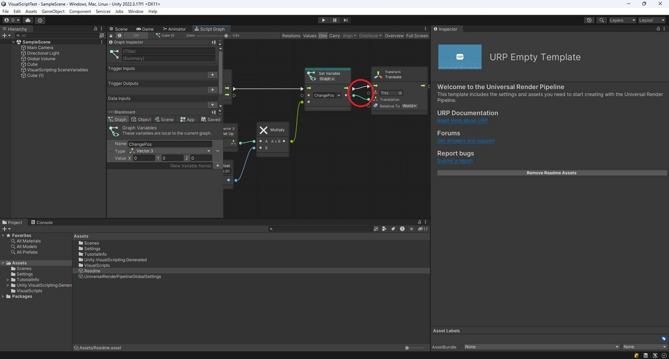Open Get answers and support link
Image resolution: width=669 pixels, height=359 pixels.
pos(466,140)
